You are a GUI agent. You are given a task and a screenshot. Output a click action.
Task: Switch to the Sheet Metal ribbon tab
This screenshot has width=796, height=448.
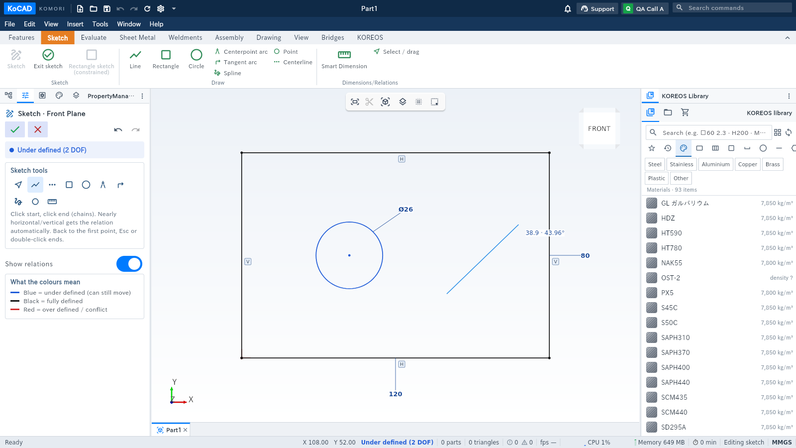click(x=137, y=38)
